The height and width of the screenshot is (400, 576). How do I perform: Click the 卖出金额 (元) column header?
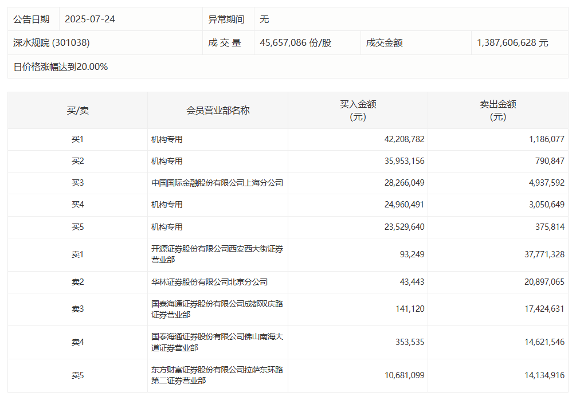[497, 111]
